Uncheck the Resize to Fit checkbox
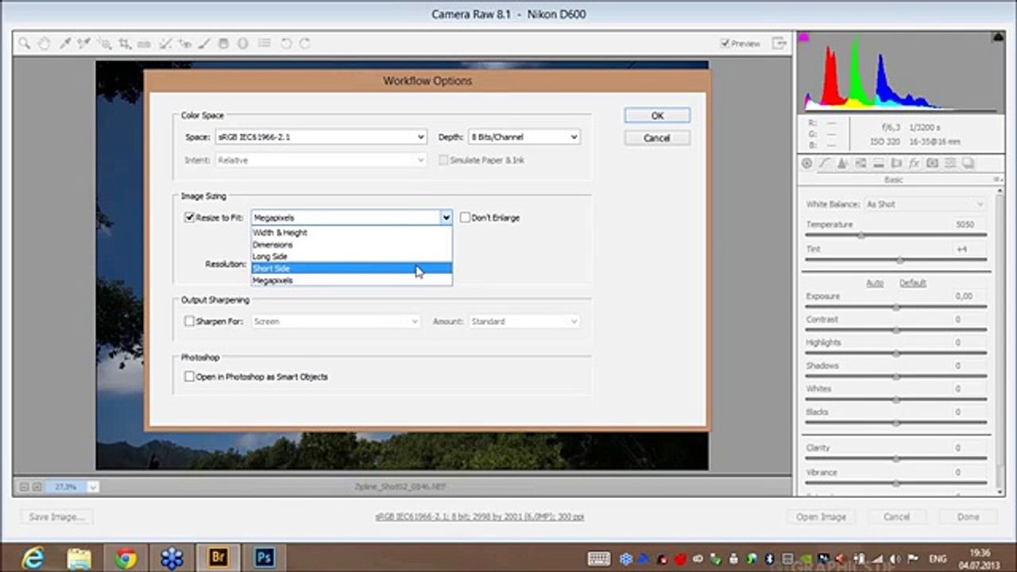 point(190,218)
